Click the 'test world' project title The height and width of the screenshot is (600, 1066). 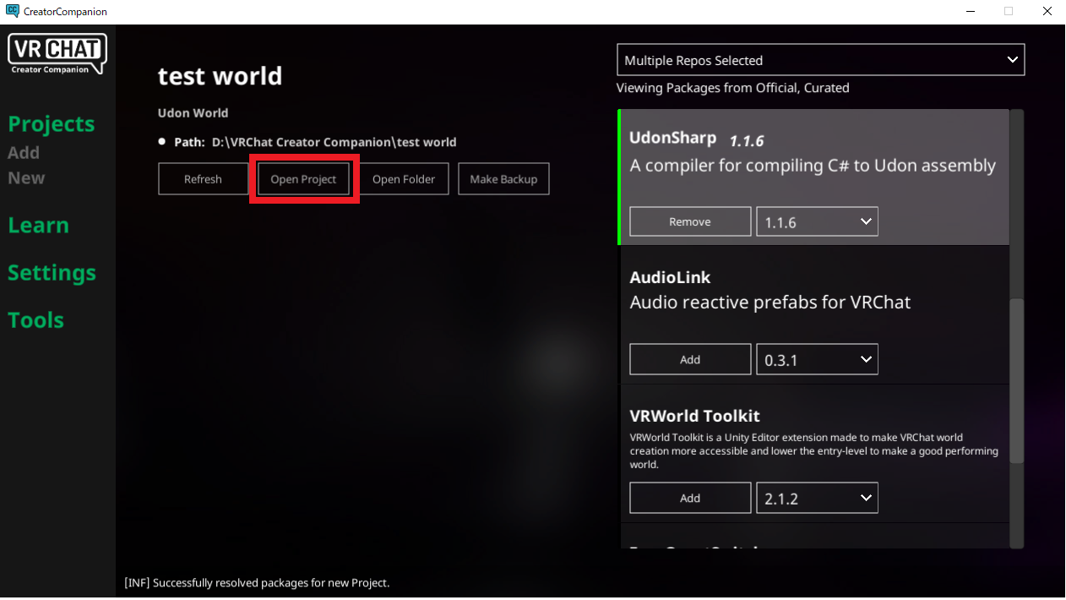(220, 76)
